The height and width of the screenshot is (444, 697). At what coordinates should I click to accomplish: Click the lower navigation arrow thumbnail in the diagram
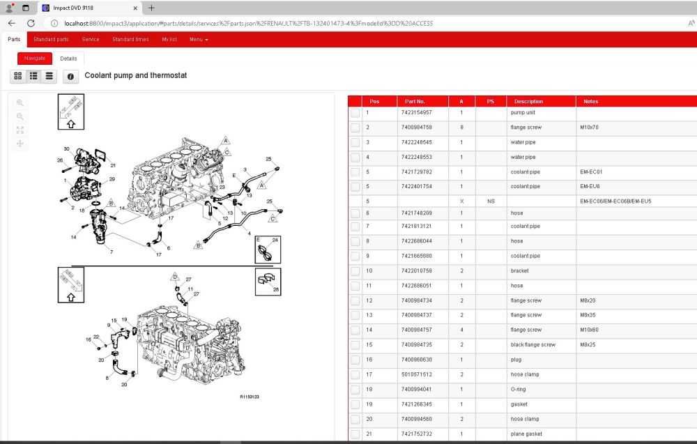[x=71, y=285]
